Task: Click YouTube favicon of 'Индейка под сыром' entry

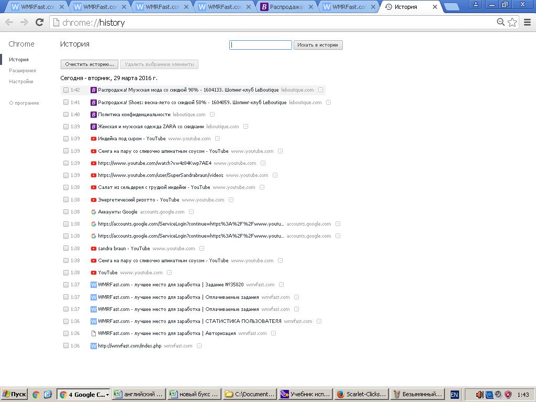Action: tap(93, 139)
